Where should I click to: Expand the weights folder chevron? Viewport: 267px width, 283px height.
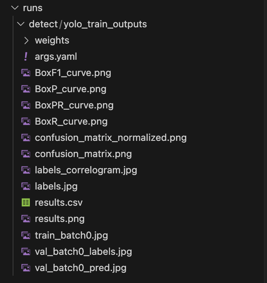pos(26,41)
